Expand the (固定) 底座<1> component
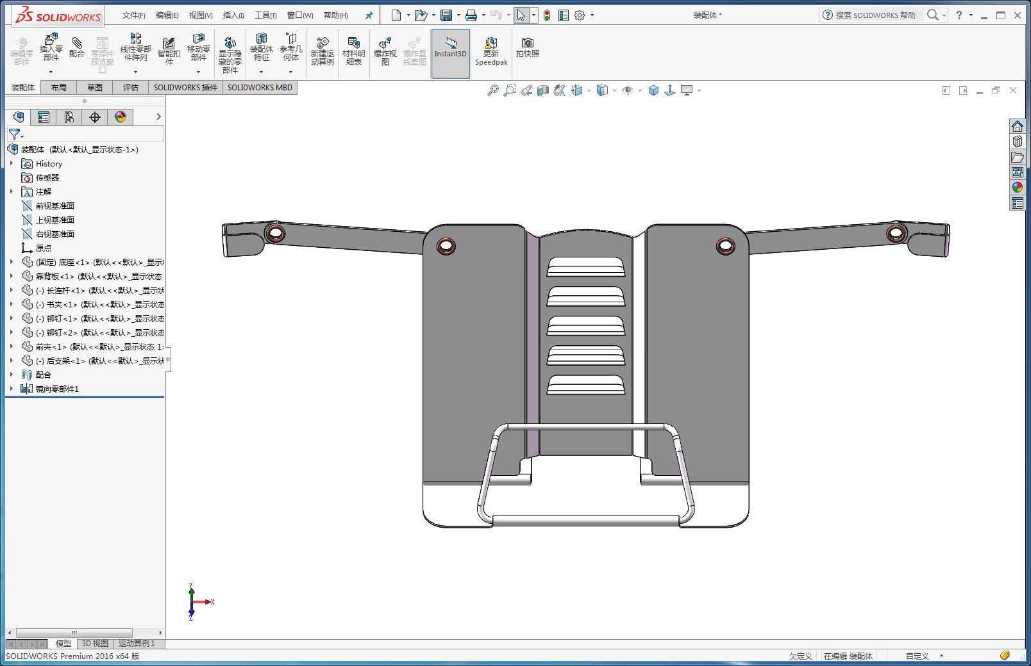 tap(12, 263)
